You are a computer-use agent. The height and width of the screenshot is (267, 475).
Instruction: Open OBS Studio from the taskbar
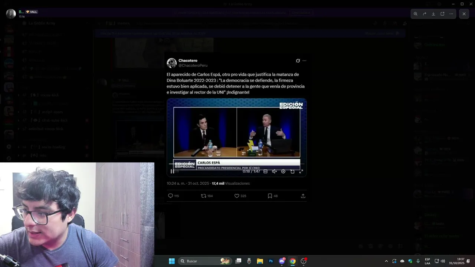304,261
